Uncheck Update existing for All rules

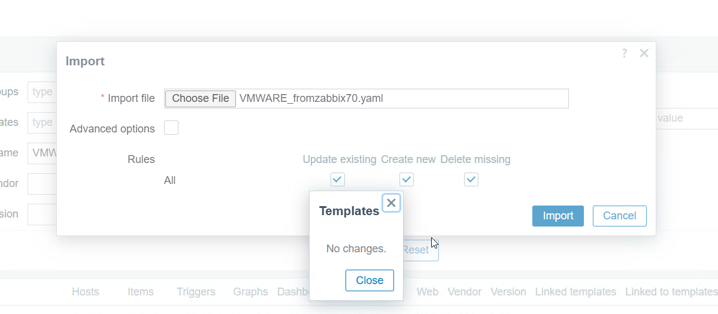coord(338,180)
